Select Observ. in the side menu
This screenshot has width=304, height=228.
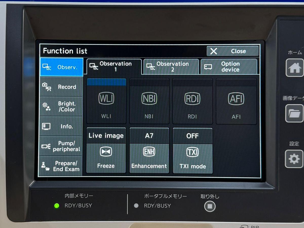pos(61,67)
